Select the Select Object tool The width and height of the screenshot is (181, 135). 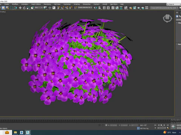coord(3,8)
